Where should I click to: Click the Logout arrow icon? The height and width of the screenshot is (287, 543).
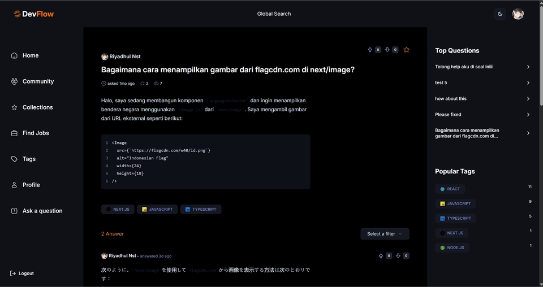point(13,273)
